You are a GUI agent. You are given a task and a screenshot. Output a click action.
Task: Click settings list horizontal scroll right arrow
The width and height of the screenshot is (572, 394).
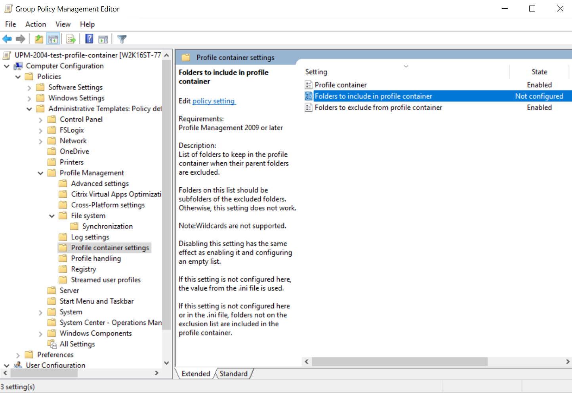(568, 362)
